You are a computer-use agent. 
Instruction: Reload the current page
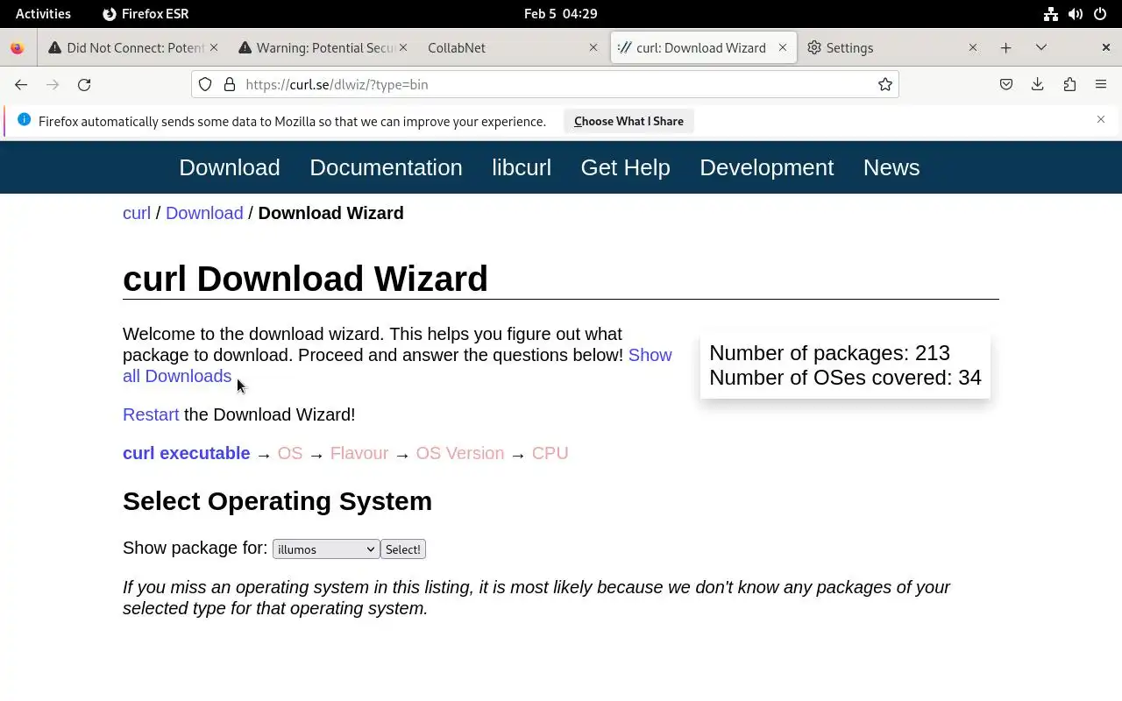(84, 84)
